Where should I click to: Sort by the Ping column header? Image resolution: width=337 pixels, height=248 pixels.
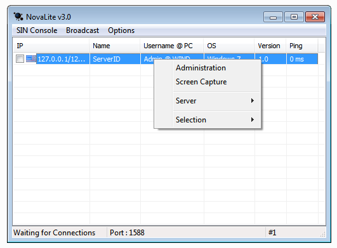pos(302,46)
